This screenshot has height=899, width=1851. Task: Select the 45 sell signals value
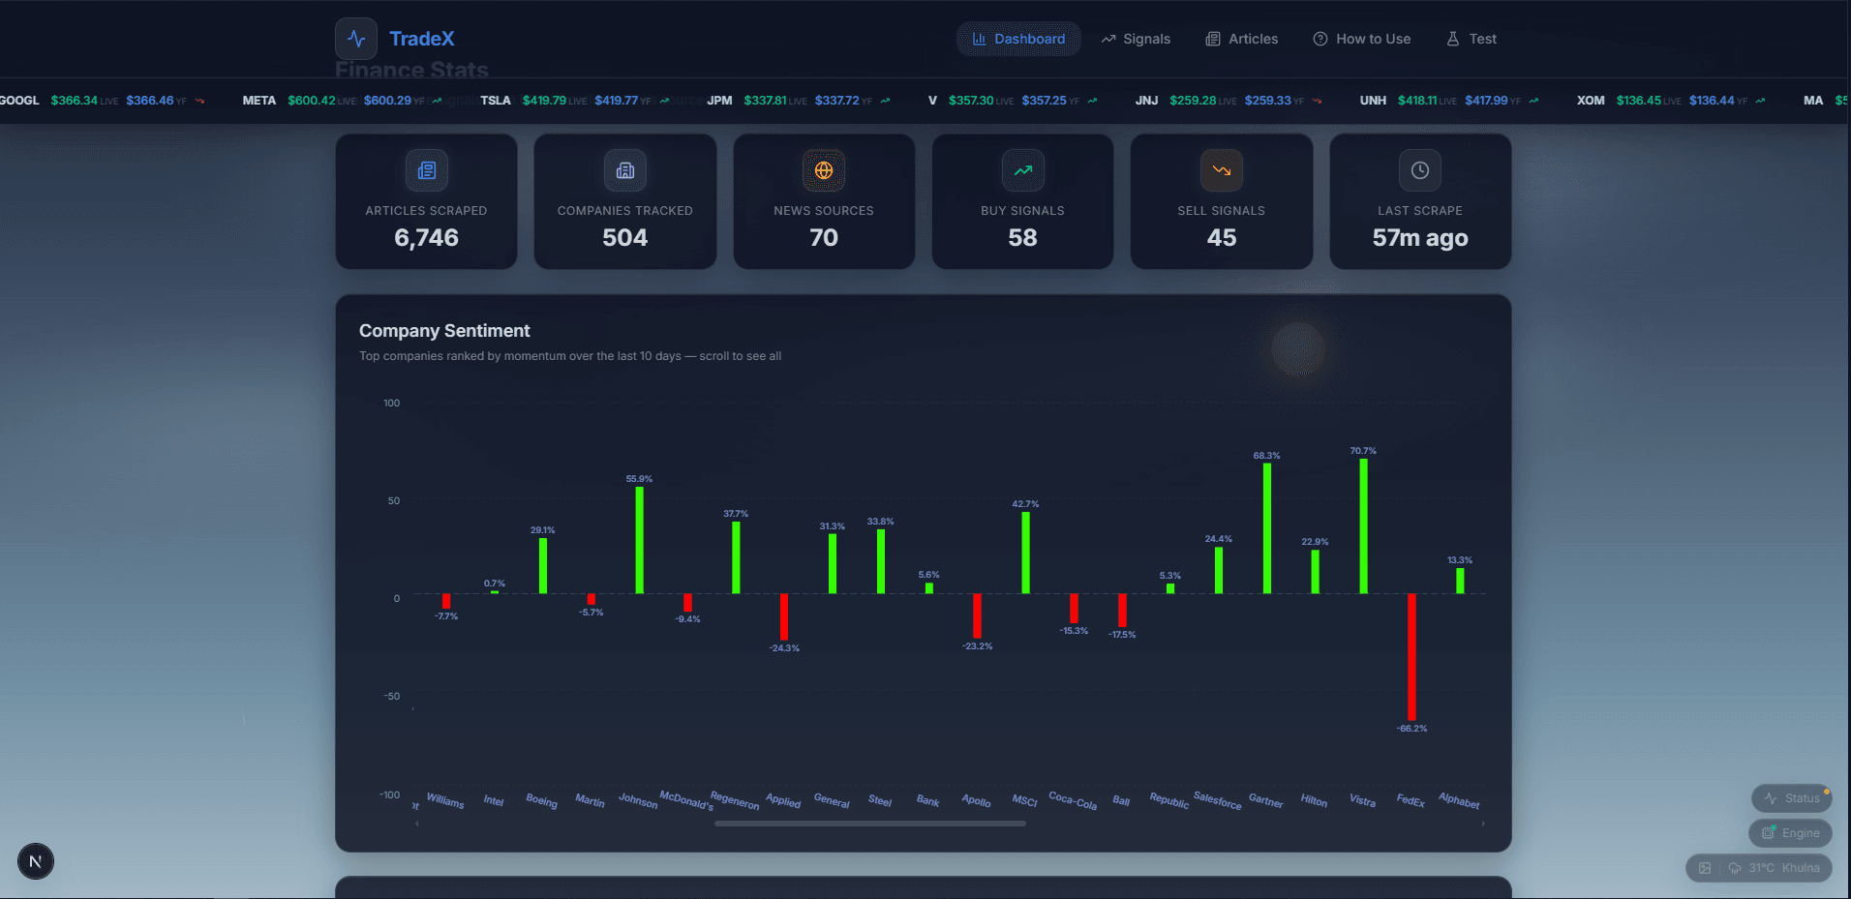click(1222, 238)
